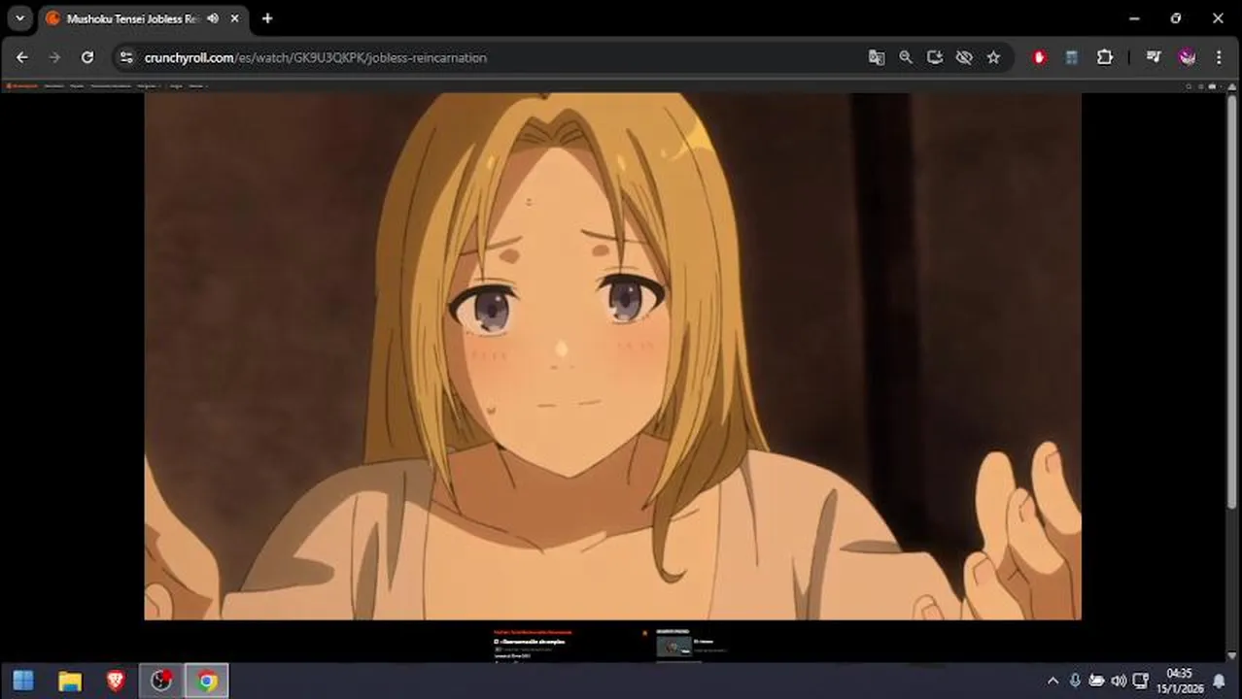
Task: Open the blue grid extension icon
Action: coord(1072,57)
